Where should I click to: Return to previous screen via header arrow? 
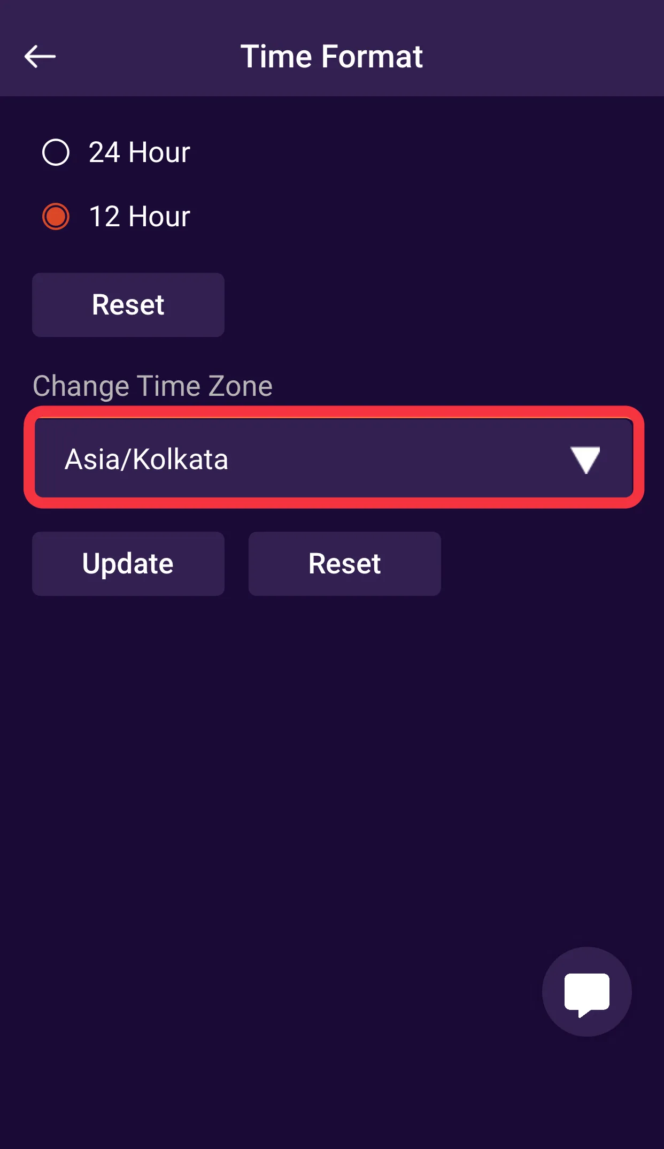(x=40, y=56)
